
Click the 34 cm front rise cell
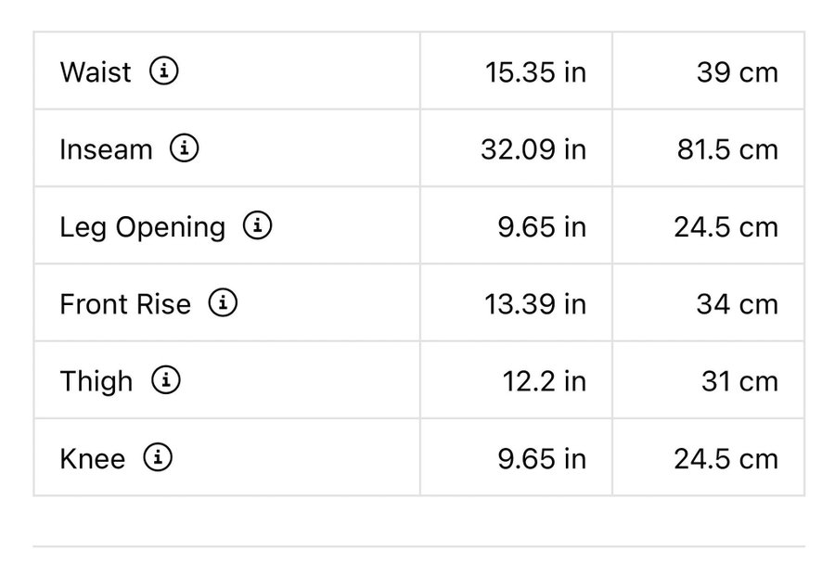pyautogui.click(x=737, y=304)
